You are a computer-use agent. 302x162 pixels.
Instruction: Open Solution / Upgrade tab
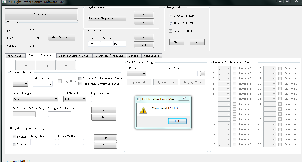click(109, 56)
